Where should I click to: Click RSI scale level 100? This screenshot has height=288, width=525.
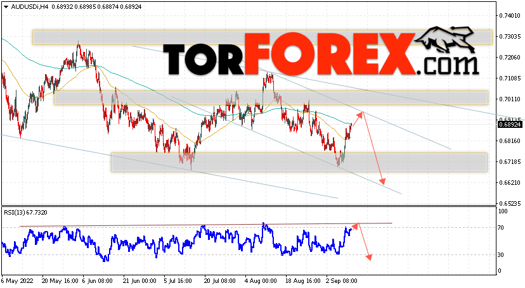(503, 211)
